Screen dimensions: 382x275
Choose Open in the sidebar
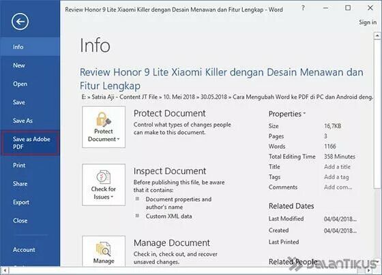click(30, 84)
